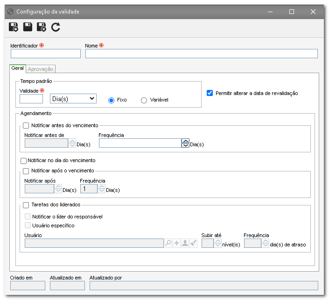Click the Notificar antes de field
The height and width of the screenshot is (300, 329).
point(46,143)
